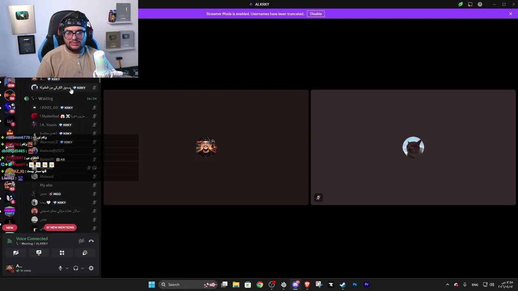
Task: Open Windows Start menu
Action: tap(152, 285)
